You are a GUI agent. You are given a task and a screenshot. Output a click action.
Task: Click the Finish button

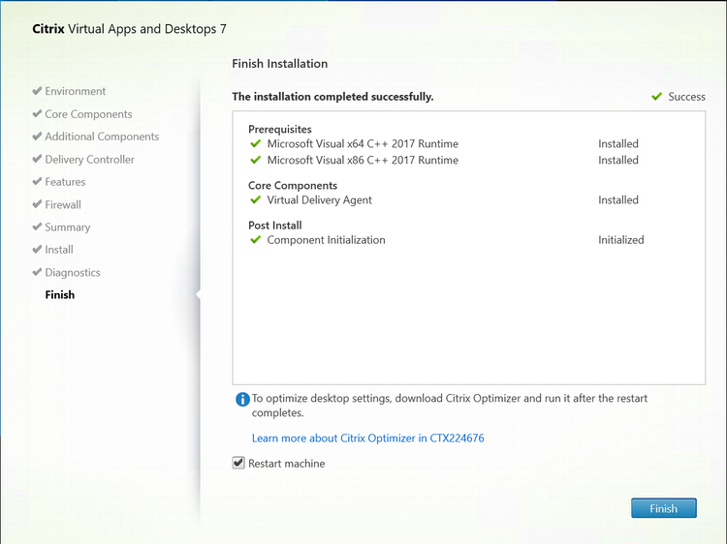663,508
